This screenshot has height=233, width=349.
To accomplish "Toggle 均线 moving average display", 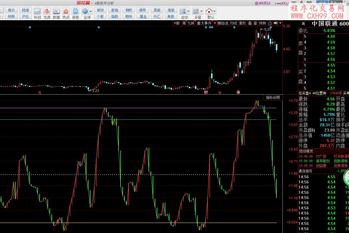I will (233, 23).
